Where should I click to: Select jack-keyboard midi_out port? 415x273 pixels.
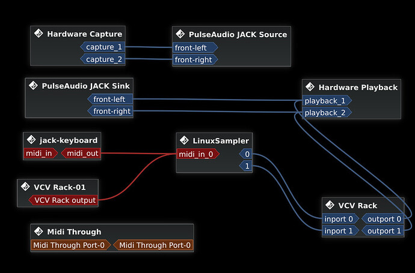coord(81,154)
